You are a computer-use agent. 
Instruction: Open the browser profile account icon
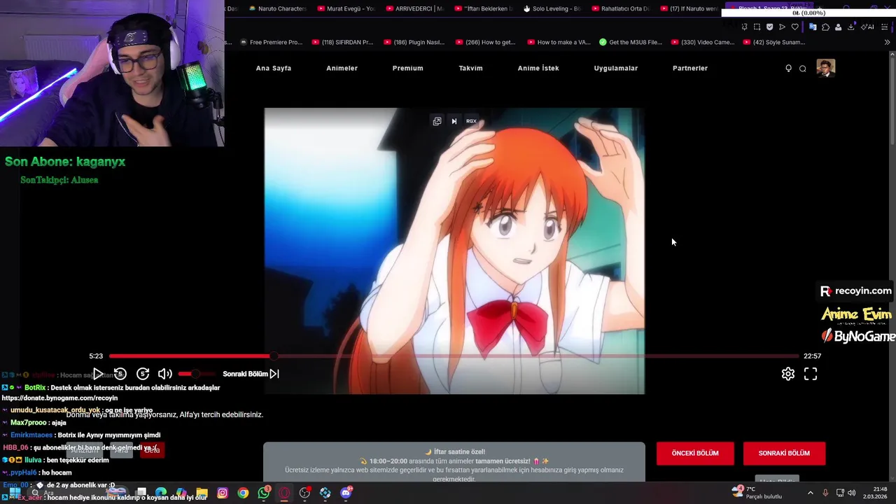point(838,27)
